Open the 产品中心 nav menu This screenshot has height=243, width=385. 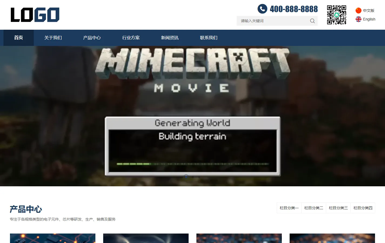coord(92,38)
